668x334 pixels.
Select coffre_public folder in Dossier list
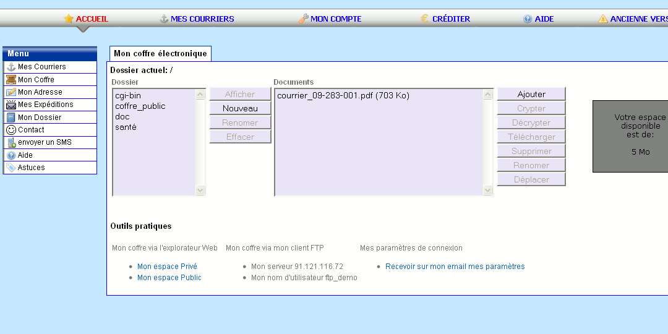(140, 106)
